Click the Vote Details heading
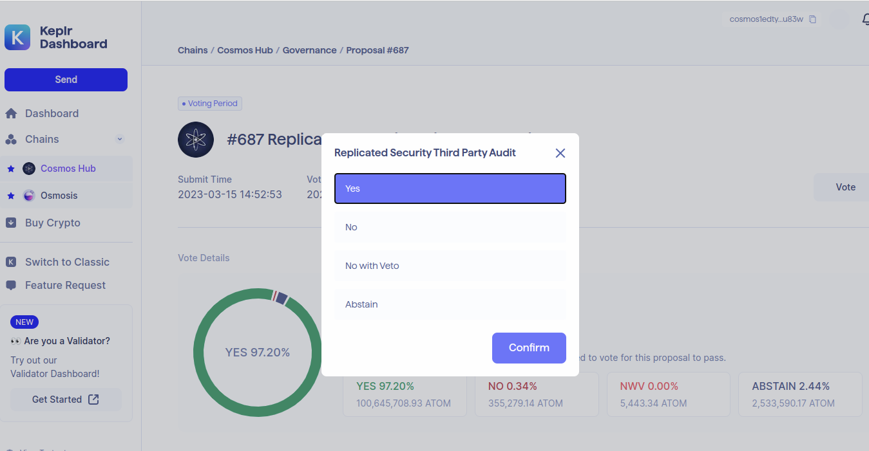Image resolution: width=869 pixels, height=451 pixels. pos(204,258)
